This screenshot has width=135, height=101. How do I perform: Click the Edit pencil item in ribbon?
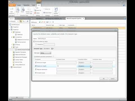36,8
